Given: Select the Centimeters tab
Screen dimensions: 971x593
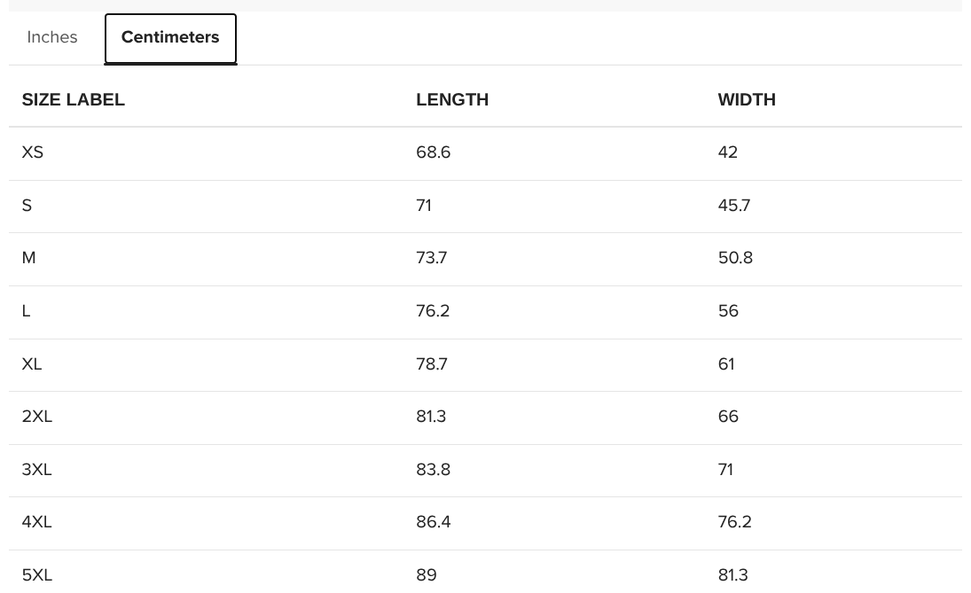Looking at the screenshot, I should [170, 38].
